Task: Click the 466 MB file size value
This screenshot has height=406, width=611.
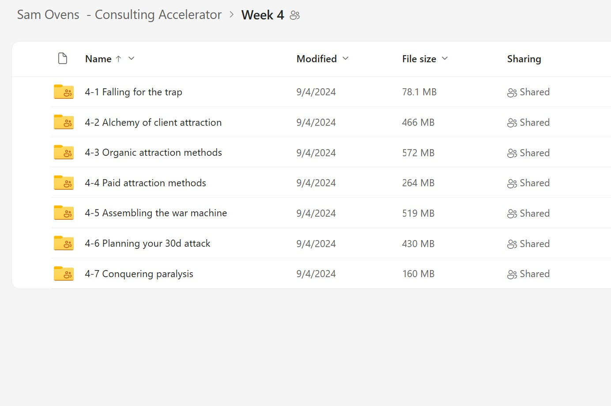Action: click(418, 122)
